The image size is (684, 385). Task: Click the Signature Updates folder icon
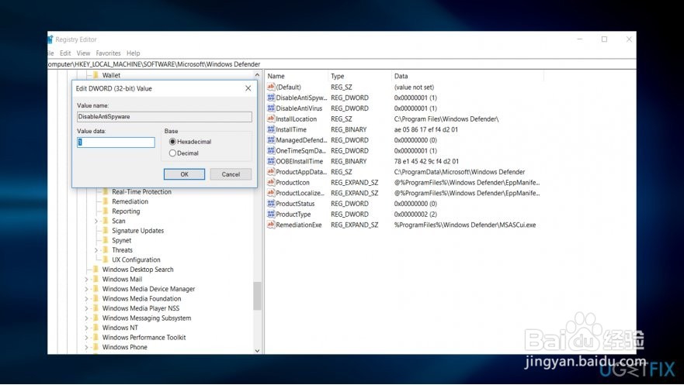[105, 231]
